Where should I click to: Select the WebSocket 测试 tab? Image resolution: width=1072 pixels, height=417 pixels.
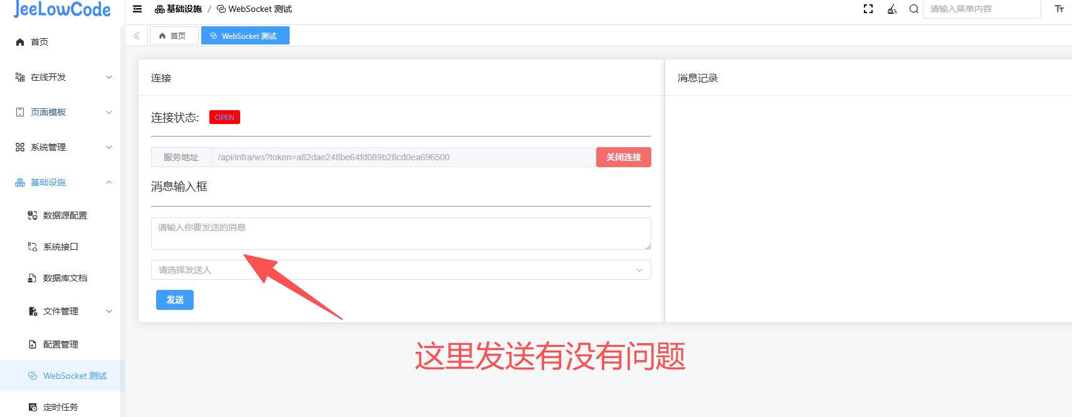pyautogui.click(x=245, y=36)
